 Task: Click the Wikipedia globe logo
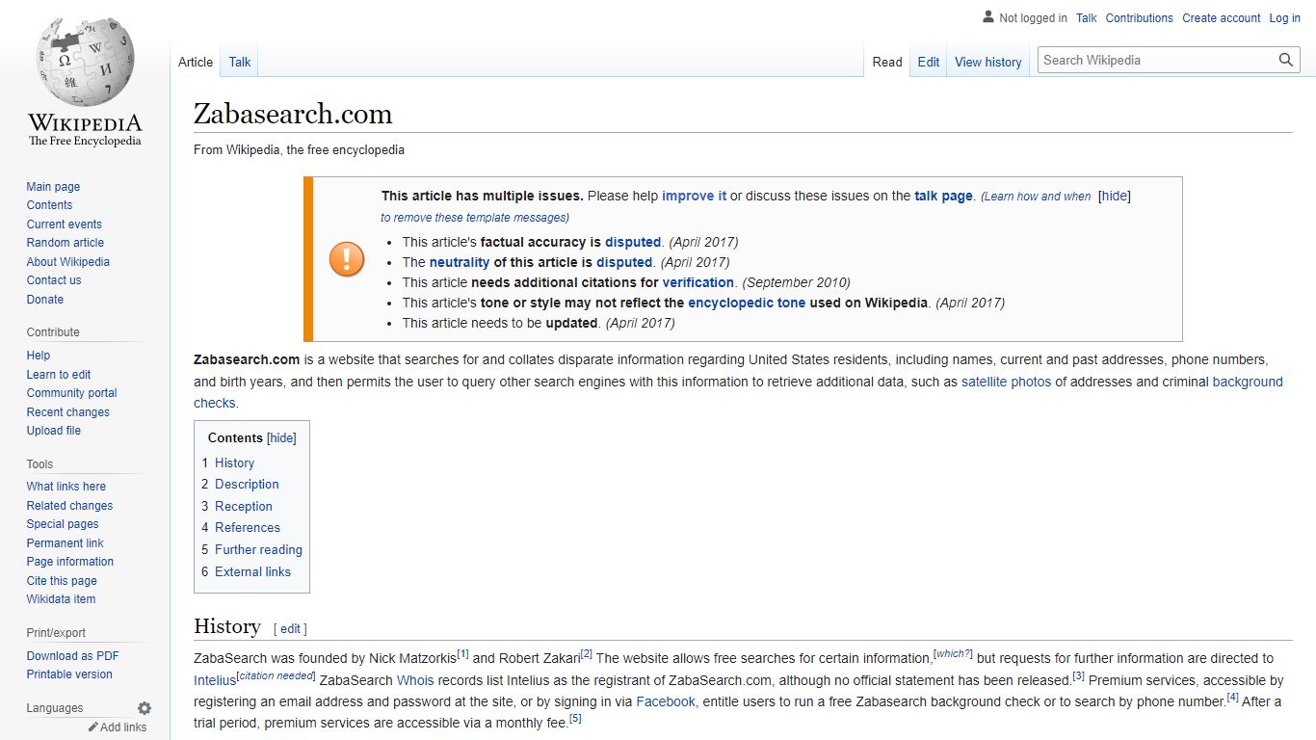pyautogui.click(x=85, y=60)
